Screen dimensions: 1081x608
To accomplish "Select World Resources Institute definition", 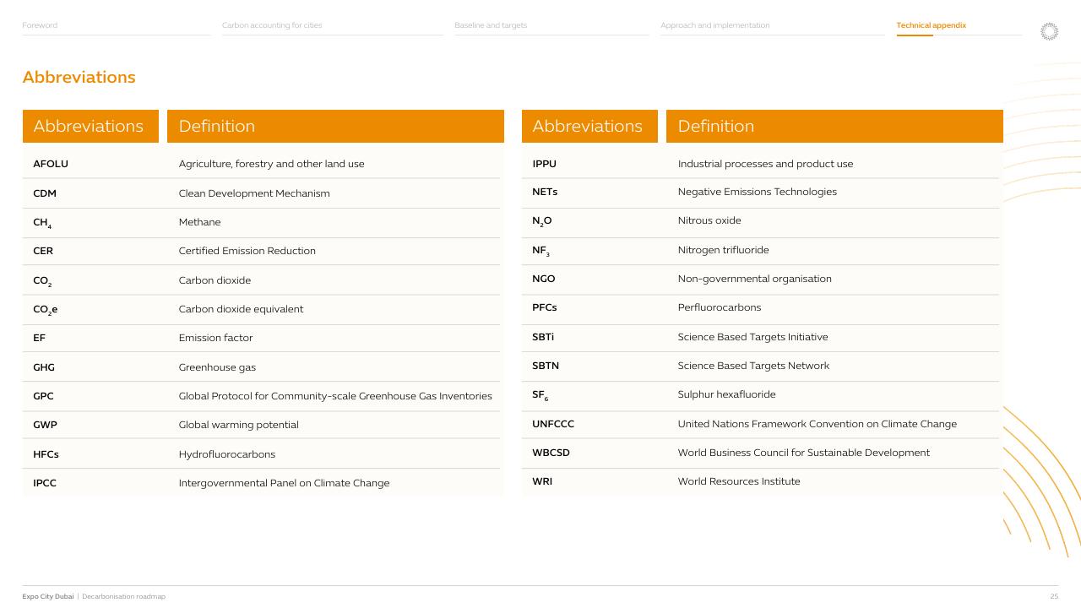I will click(739, 481).
